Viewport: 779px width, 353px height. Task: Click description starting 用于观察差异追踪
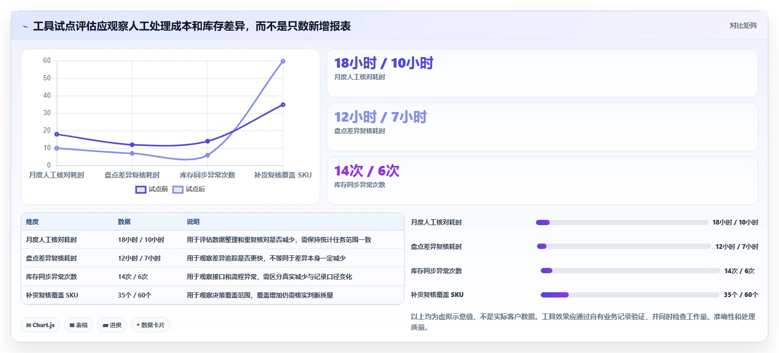[266, 258]
